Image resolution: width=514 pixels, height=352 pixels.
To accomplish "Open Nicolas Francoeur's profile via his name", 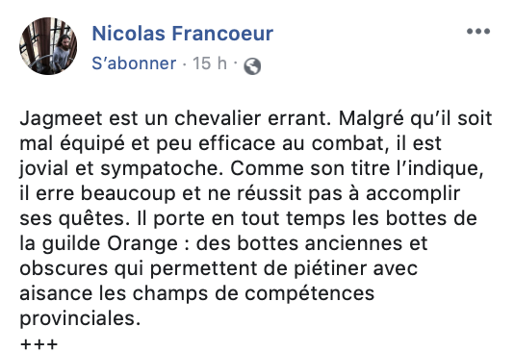I will (x=183, y=34).
